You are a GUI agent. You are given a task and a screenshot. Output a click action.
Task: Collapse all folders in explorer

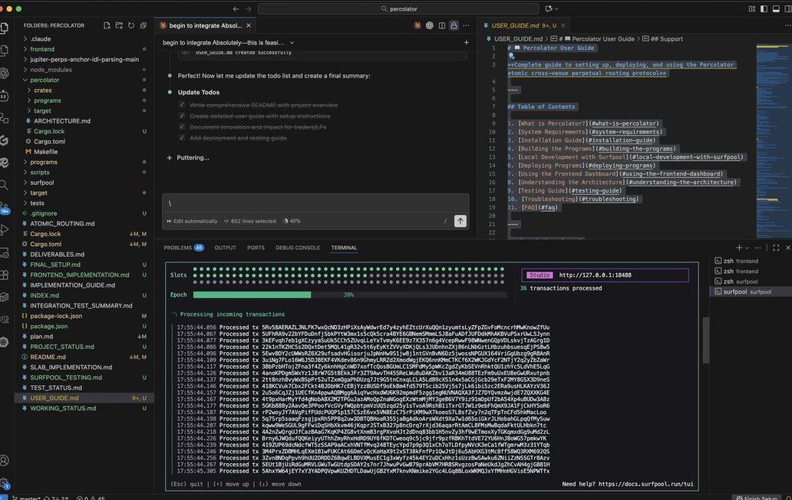(x=144, y=25)
